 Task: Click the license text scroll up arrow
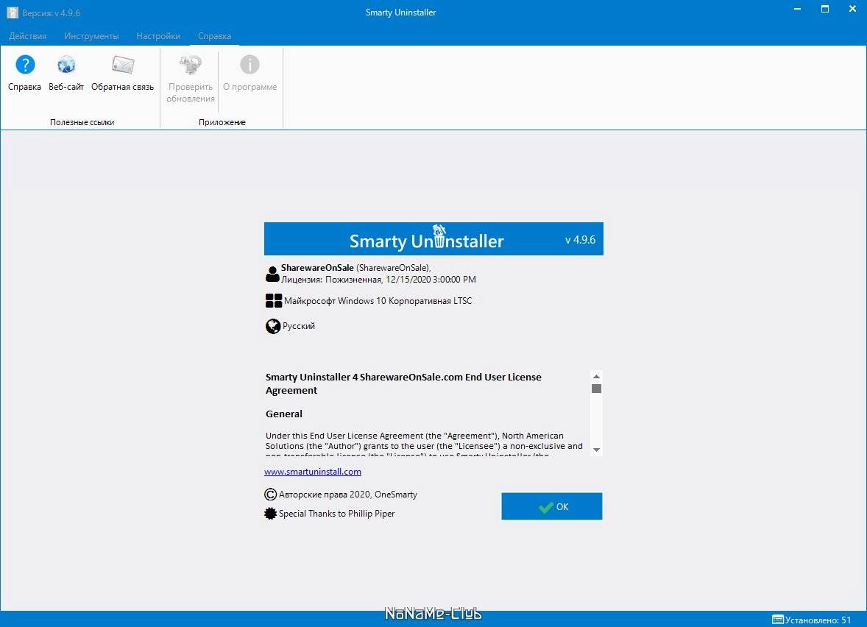point(596,376)
